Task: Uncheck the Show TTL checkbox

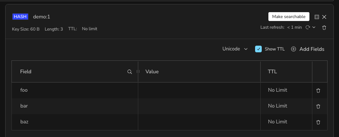Action: click(x=258, y=49)
